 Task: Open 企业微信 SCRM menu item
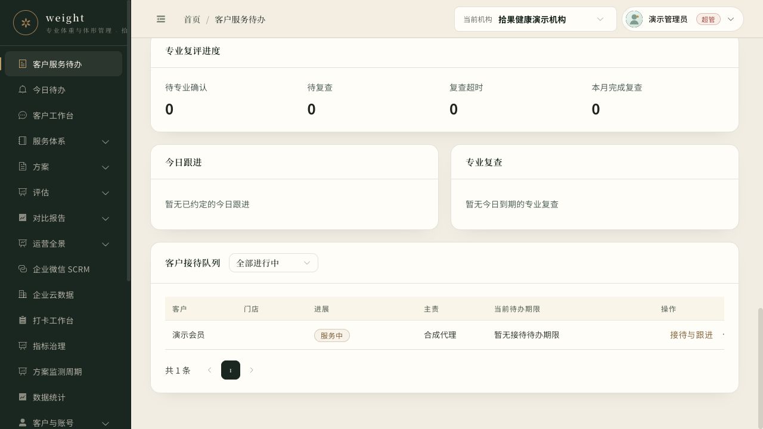coord(63,269)
